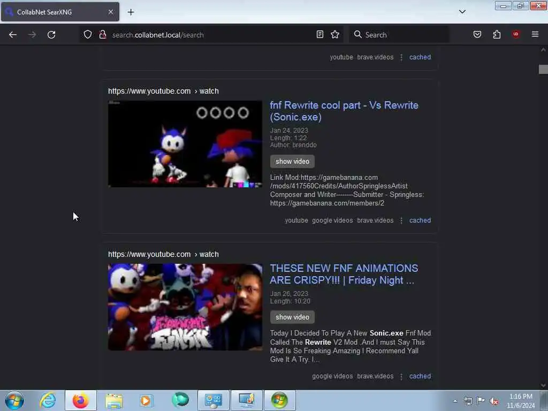Open cached link for the fnf Rewrite result

click(x=420, y=220)
